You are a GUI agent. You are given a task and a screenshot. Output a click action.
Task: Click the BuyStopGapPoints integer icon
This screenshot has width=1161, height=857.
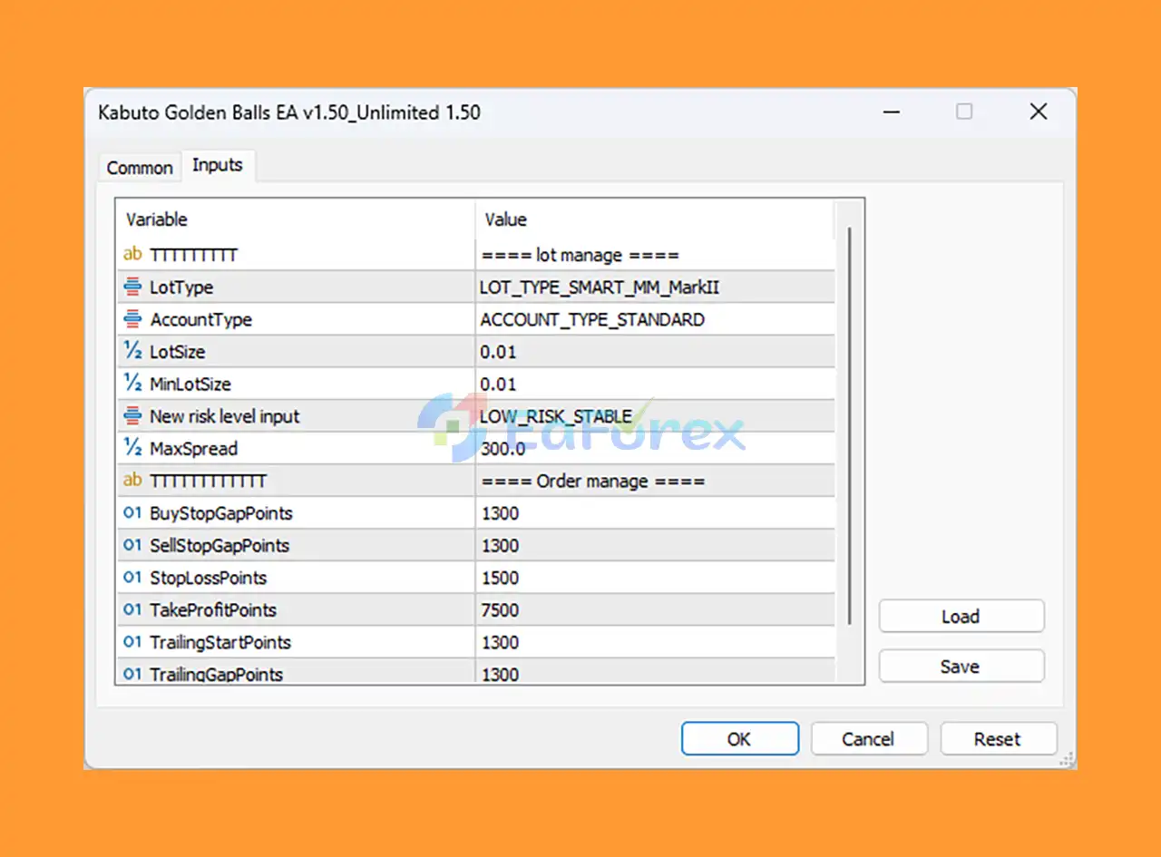coord(132,513)
